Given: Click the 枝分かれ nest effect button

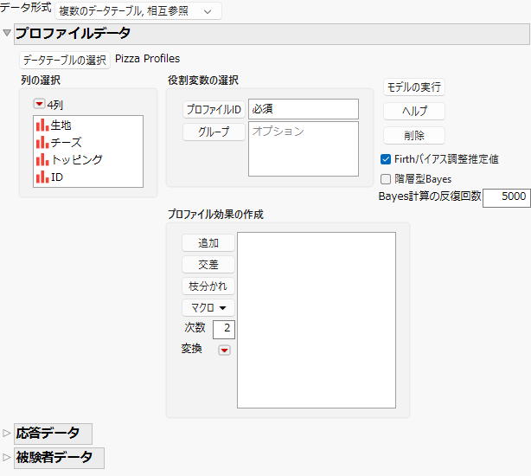Looking at the screenshot, I should pyautogui.click(x=208, y=286).
